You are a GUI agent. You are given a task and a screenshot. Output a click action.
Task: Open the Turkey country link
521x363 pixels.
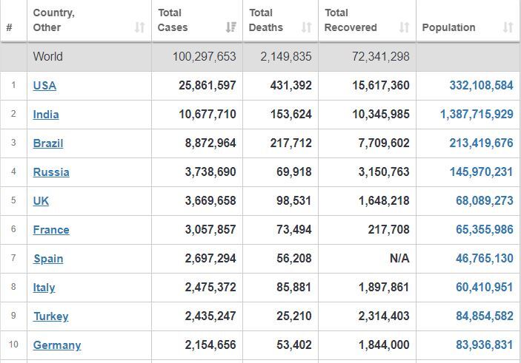click(x=51, y=316)
